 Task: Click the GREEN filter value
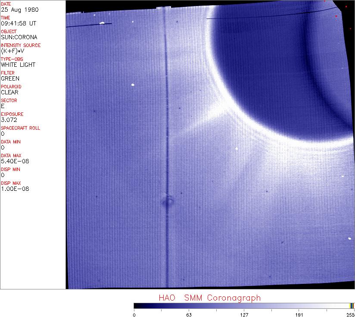coord(10,78)
